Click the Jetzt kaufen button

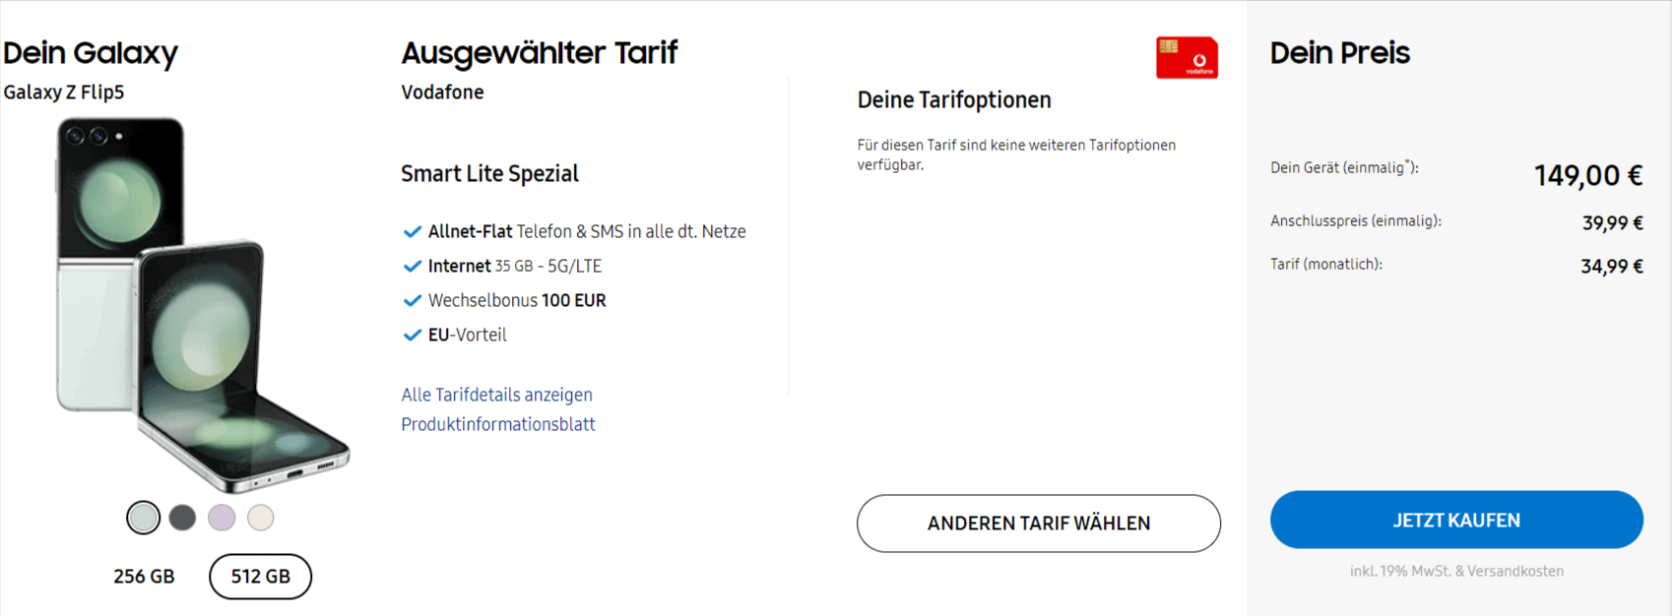coord(1456,520)
